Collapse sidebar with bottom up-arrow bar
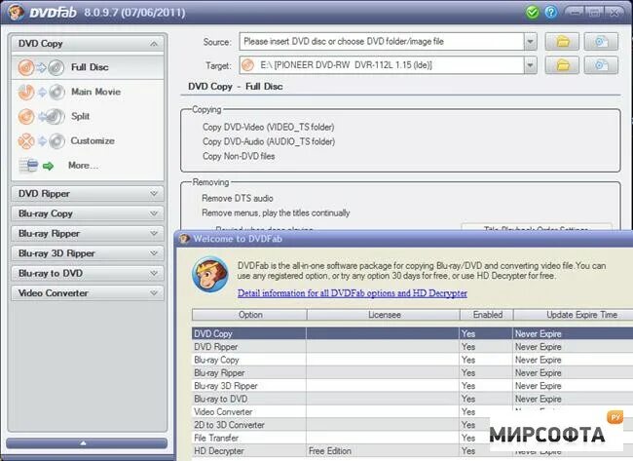This screenshot has width=633, height=461. point(87,443)
